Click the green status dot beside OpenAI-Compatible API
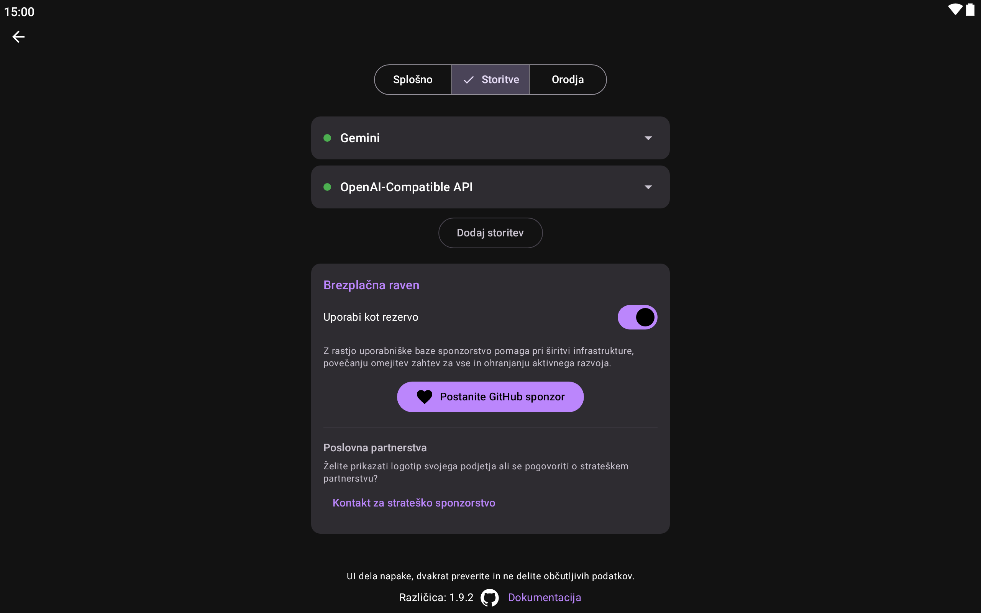 (327, 187)
